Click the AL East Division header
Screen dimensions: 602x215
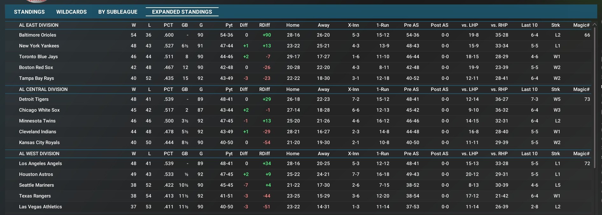pos(38,25)
